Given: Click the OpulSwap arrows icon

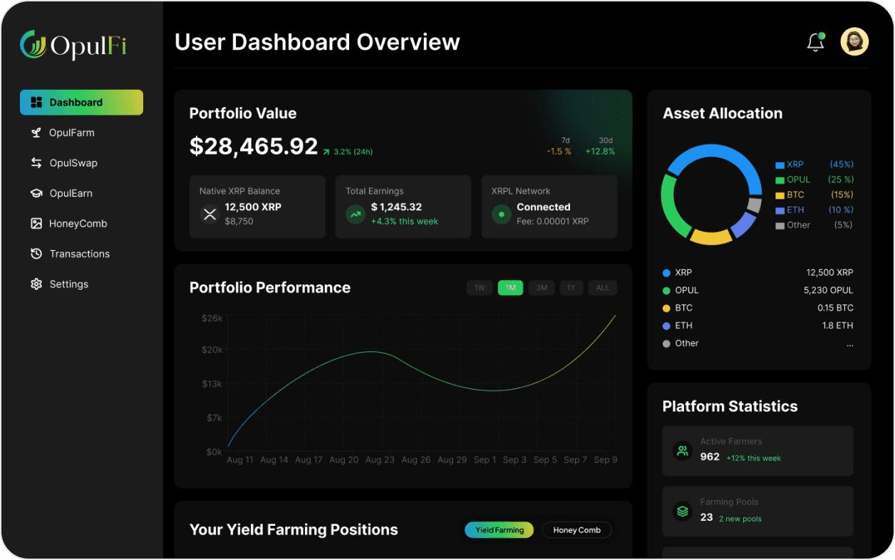Looking at the screenshot, I should tap(36, 163).
